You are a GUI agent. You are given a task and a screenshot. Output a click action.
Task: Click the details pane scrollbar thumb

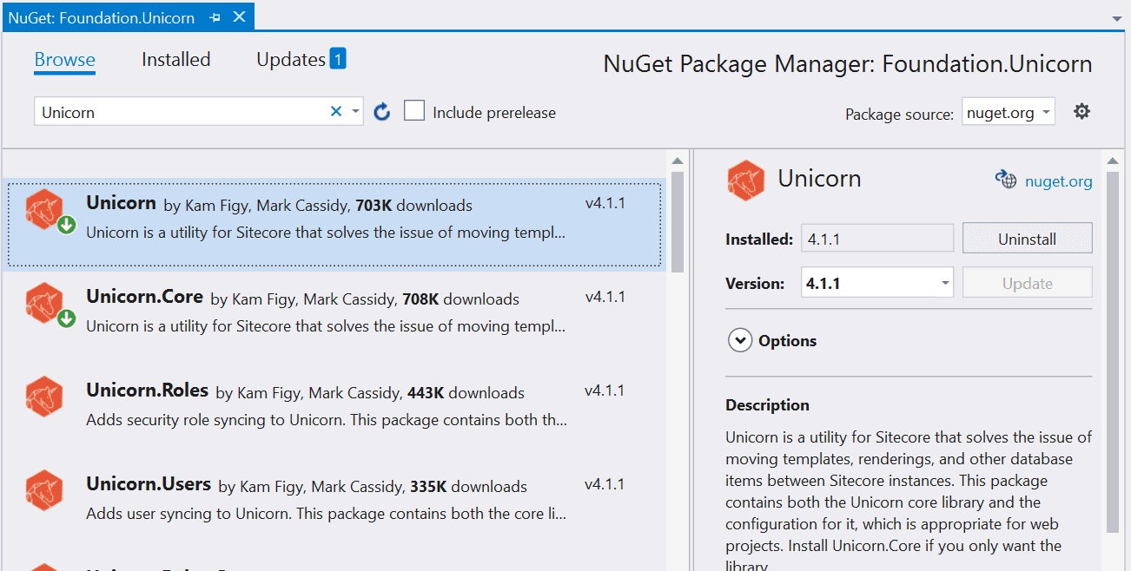[1113, 352]
